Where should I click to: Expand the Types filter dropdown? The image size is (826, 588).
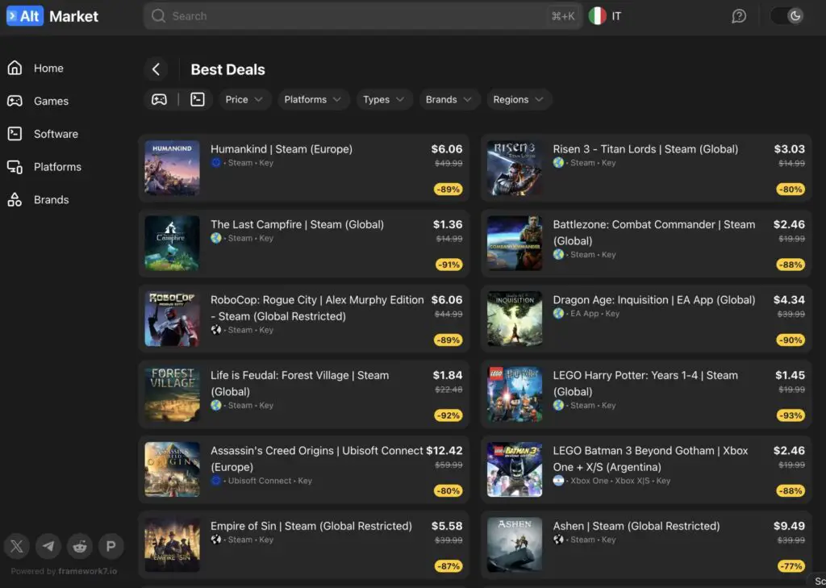[x=384, y=99]
